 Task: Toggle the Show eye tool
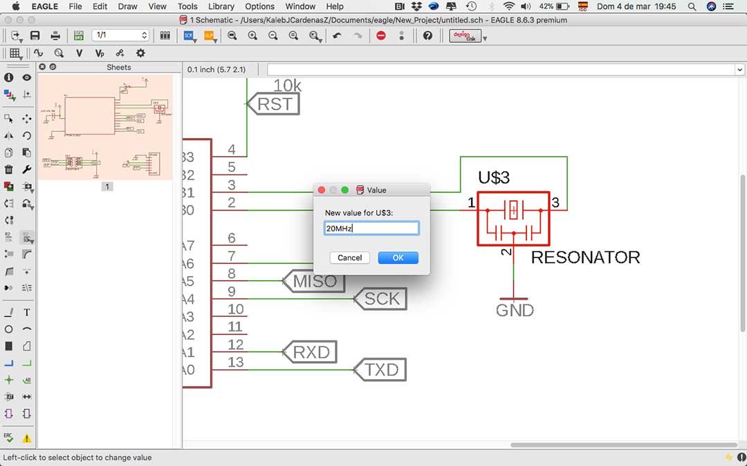tap(27, 77)
